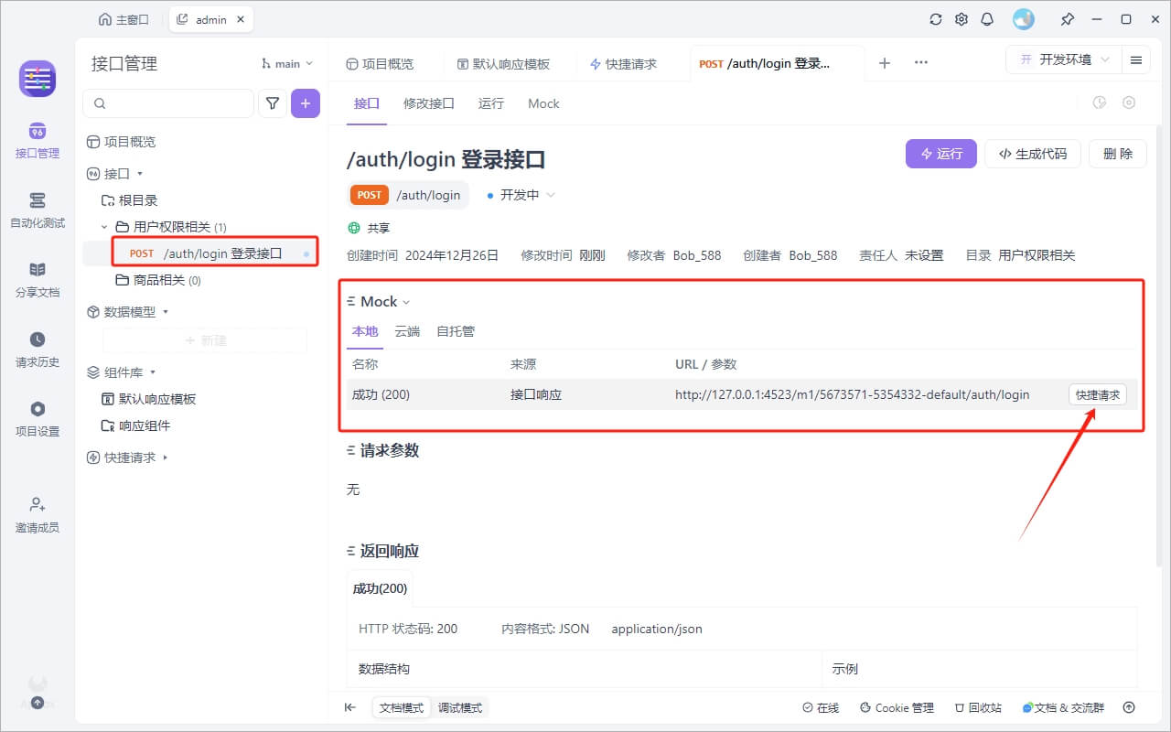Click the 快捷请求 button in Mock row
Image resolution: width=1171 pixels, height=732 pixels.
click(1097, 394)
